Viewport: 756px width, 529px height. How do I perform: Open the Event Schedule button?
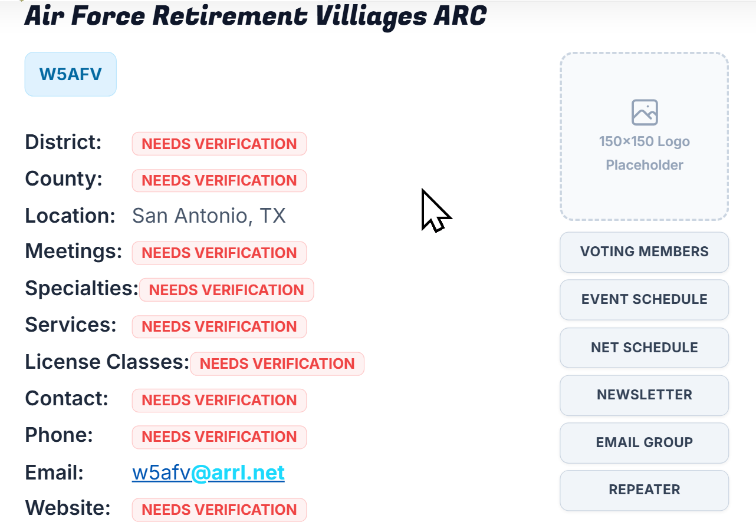point(645,300)
